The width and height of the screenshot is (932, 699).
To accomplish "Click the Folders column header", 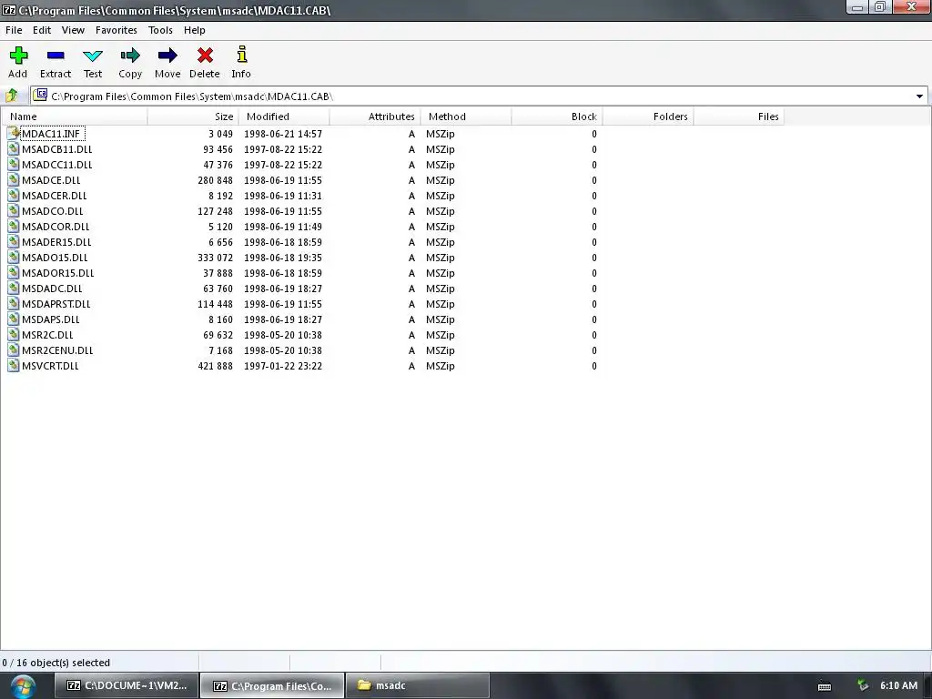I will (x=648, y=116).
